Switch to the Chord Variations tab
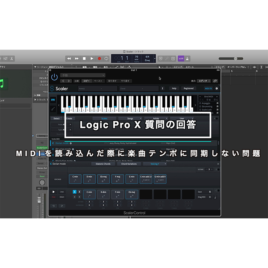The width and height of the screenshot is (268, 268). (x=129, y=164)
